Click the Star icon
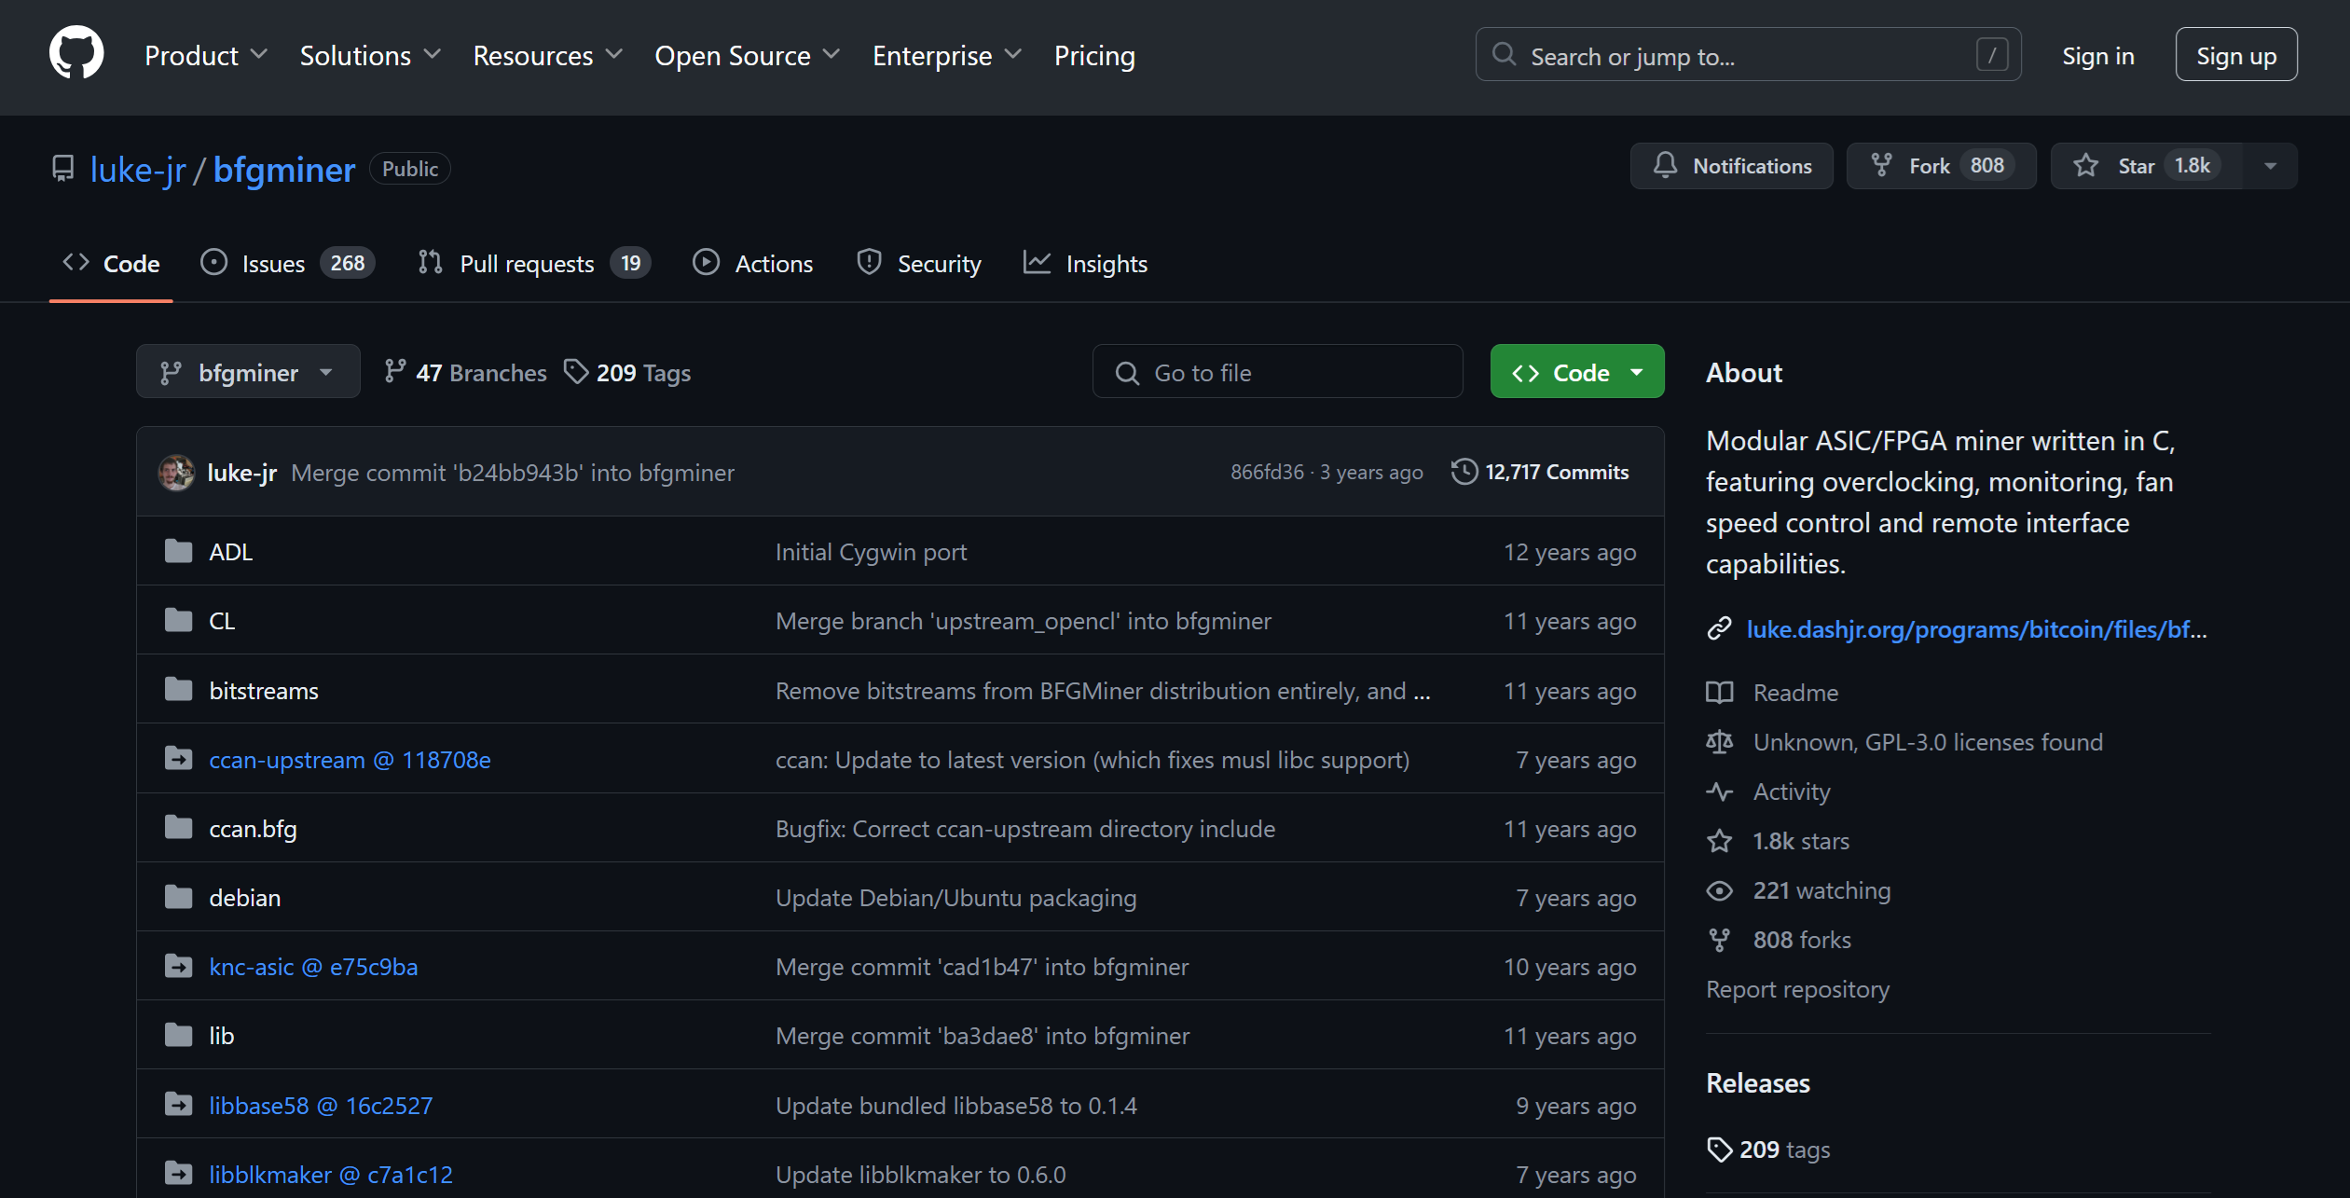The image size is (2350, 1198). pyautogui.click(x=2086, y=166)
